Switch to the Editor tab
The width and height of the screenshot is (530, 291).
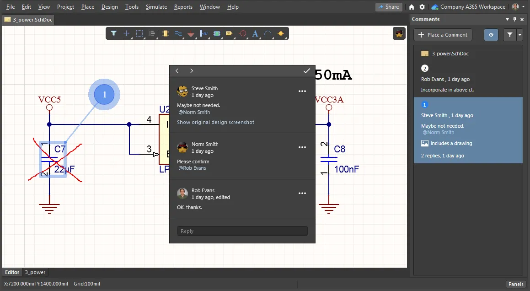(x=12, y=272)
